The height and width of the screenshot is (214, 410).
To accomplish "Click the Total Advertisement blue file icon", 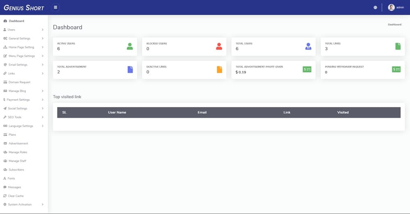I will [x=130, y=69].
